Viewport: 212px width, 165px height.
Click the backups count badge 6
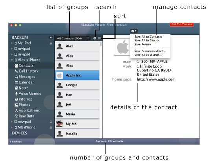[51, 37]
